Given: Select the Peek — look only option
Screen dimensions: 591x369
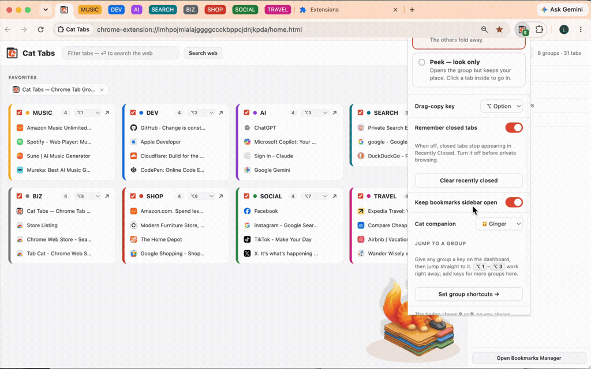Looking at the screenshot, I should pos(469,70).
